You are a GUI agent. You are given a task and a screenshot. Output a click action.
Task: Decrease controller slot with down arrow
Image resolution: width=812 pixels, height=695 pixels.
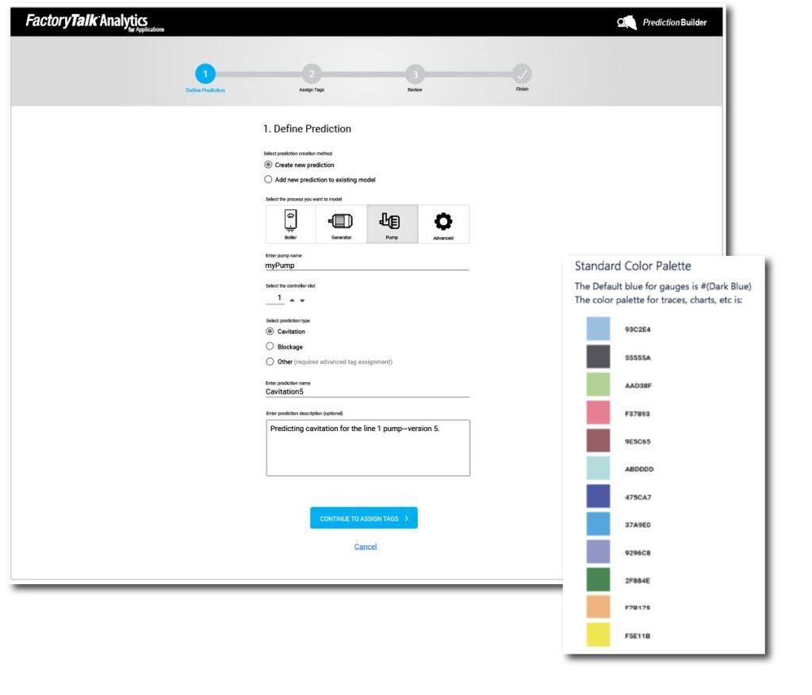pos(302,300)
